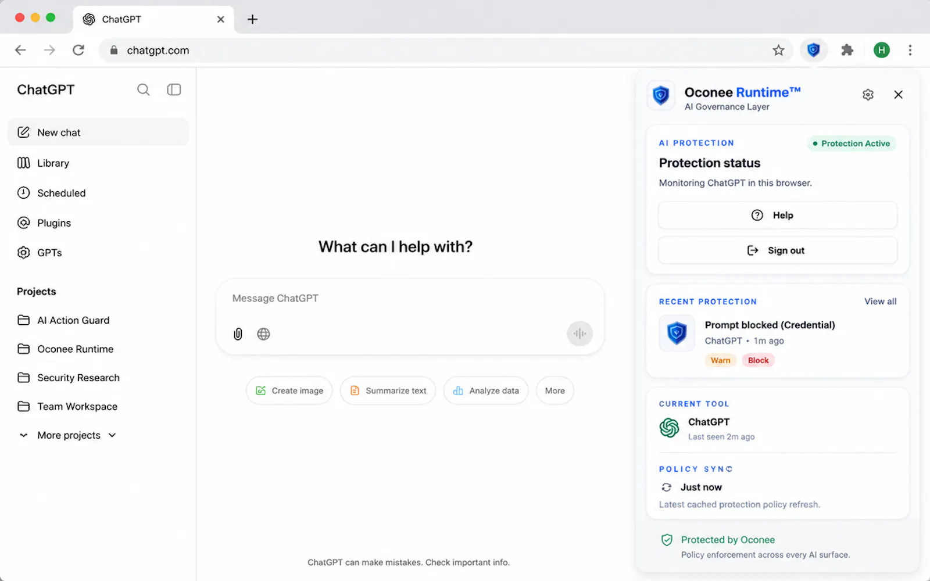Click the shield icon of blocked prompt event
The width and height of the screenshot is (930, 581).
[677, 333]
